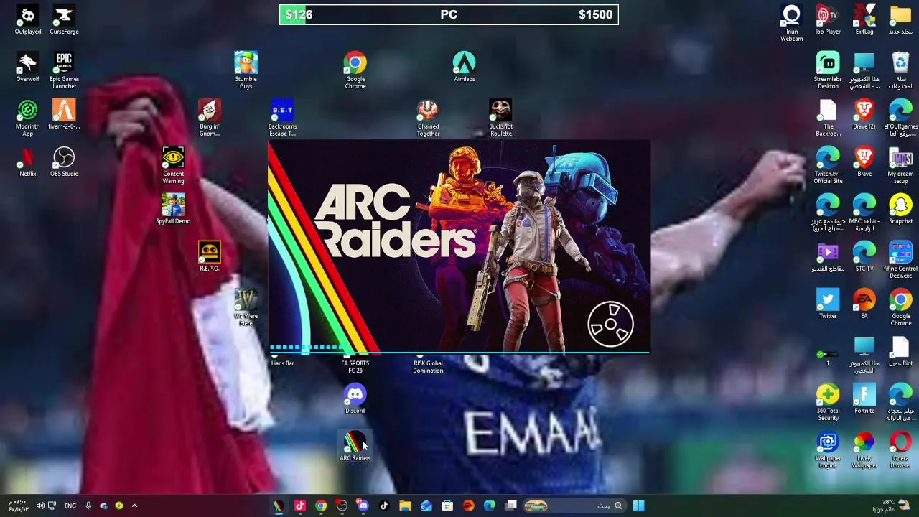Open Microsoft Edge from the taskbar
The width and height of the screenshot is (919, 517).
[x=490, y=506]
